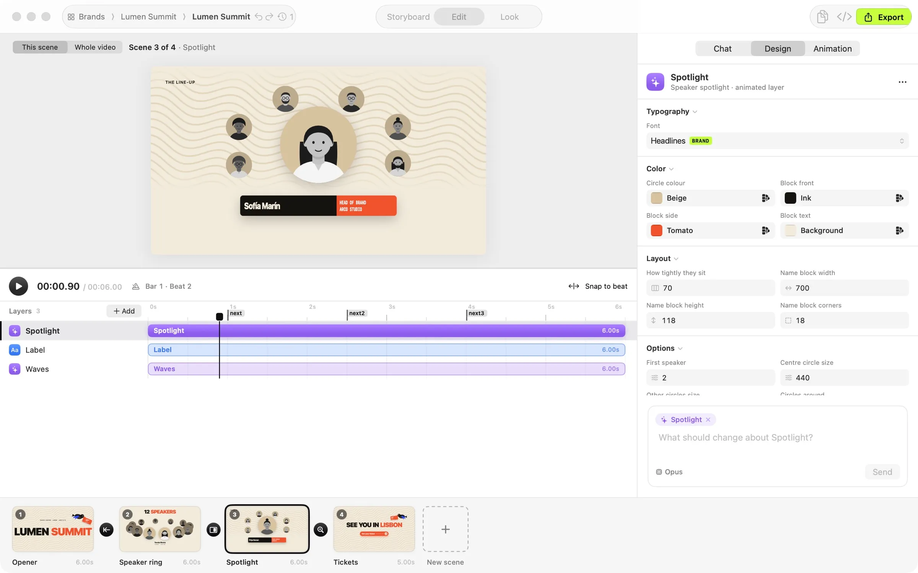
Task: Click the next2 timeline marker
Action: 356,313
